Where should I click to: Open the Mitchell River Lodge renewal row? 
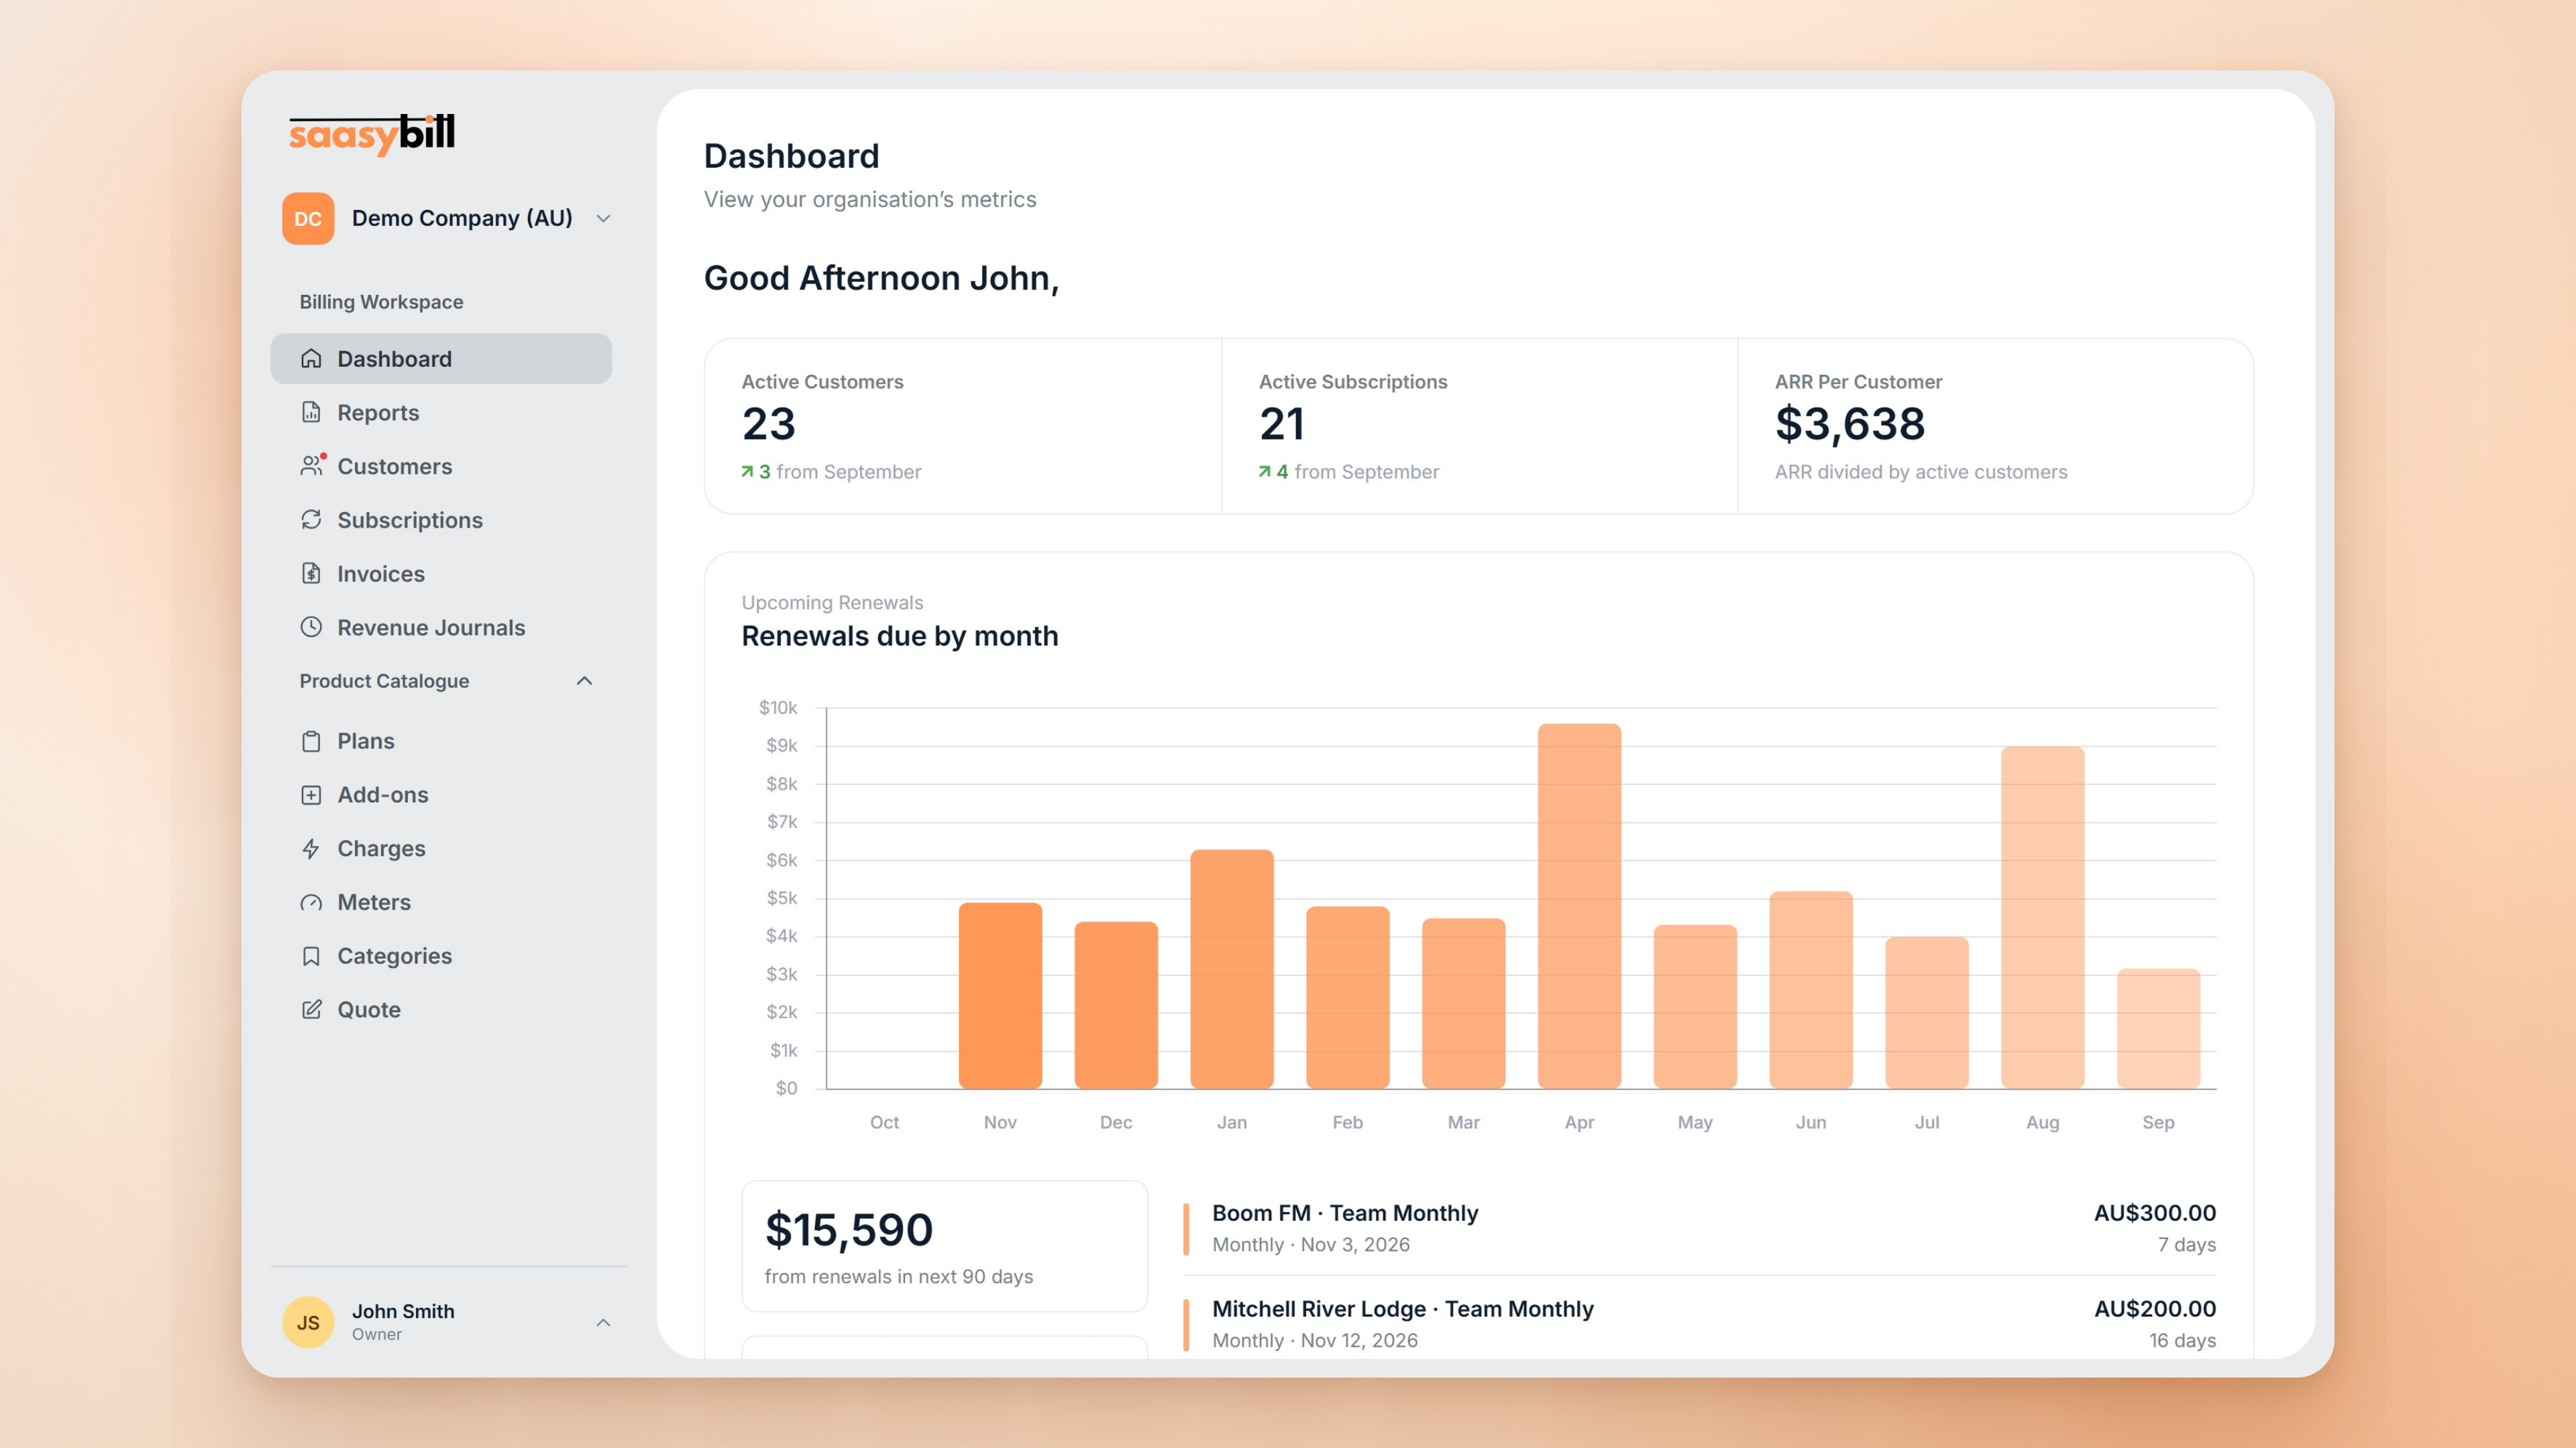coord(1699,1324)
